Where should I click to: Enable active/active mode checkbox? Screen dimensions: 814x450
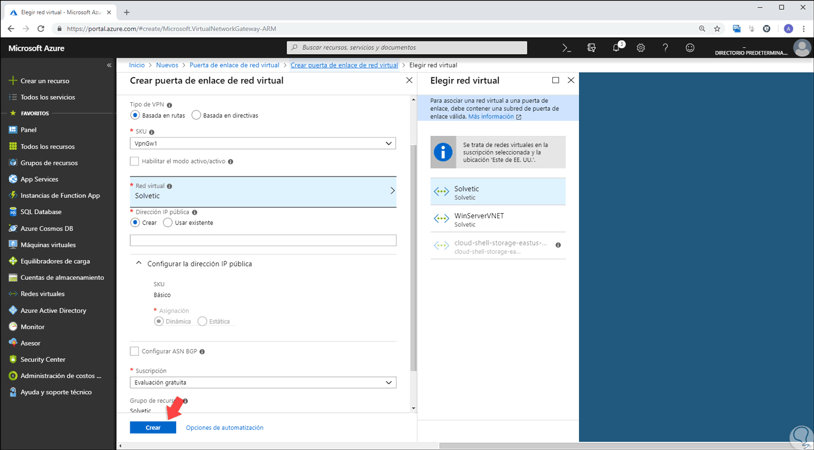[135, 161]
